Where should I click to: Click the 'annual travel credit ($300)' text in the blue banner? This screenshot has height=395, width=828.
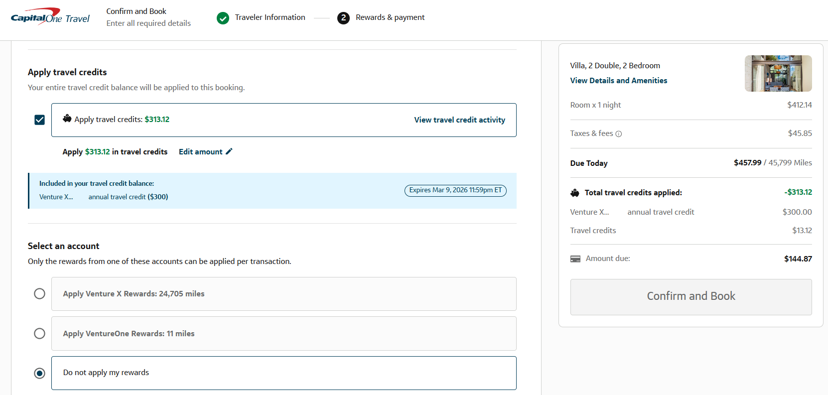pyautogui.click(x=128, y=197)
